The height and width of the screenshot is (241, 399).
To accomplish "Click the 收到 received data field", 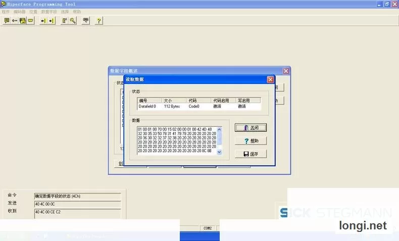I will tap(78, 214).
